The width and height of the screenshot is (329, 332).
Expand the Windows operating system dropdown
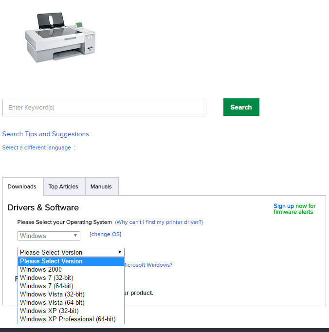[49, 236]
